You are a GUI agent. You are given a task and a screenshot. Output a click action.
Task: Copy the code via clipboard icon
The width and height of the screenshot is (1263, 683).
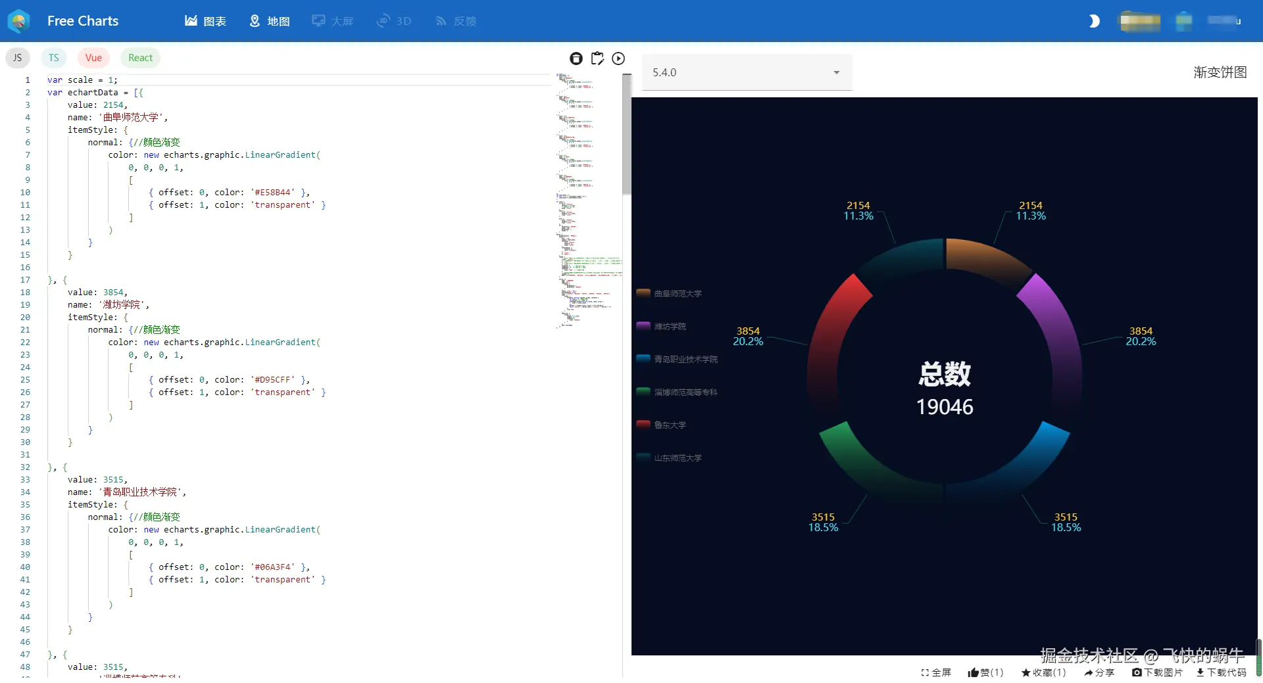click(597, 59)
